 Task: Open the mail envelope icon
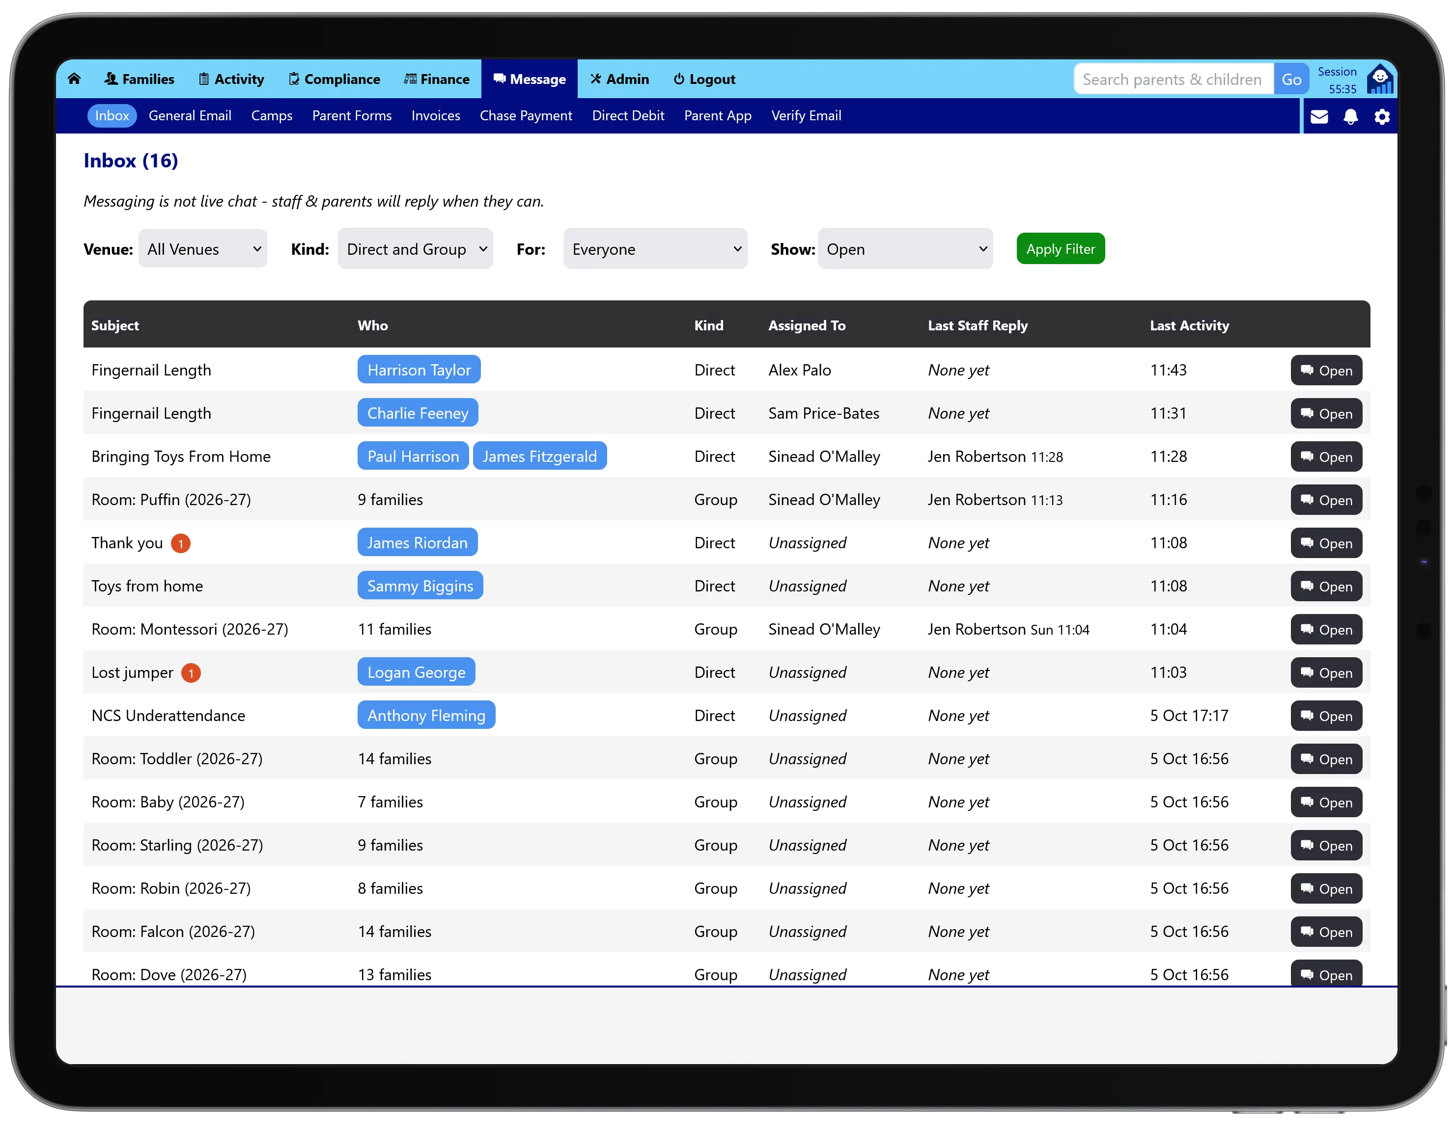click(x=1319, y=117)
